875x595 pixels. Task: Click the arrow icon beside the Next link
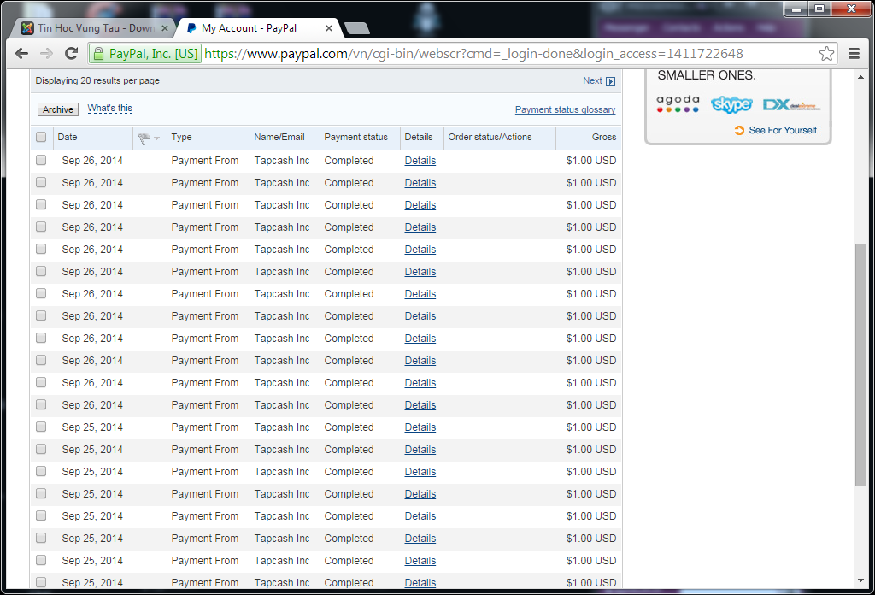click(610, 81)
